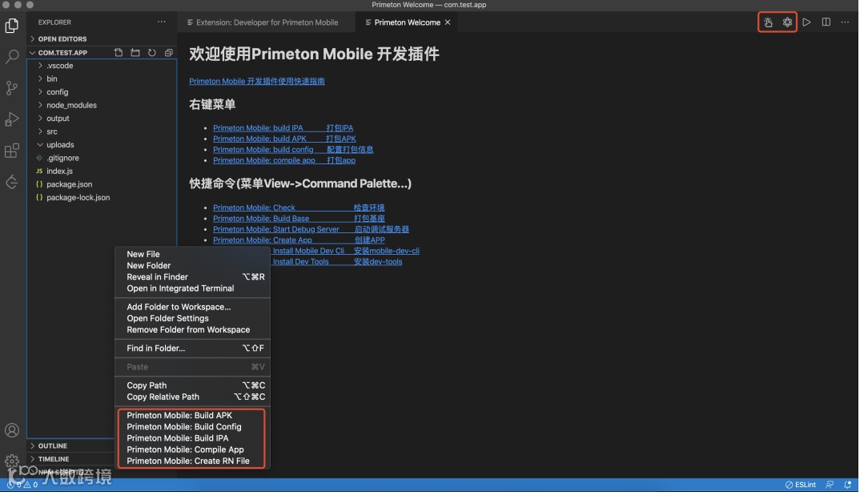The height and width of the screenshot is (492, 860).
Task: Open the Extensions view
Action: pos(11,151)
